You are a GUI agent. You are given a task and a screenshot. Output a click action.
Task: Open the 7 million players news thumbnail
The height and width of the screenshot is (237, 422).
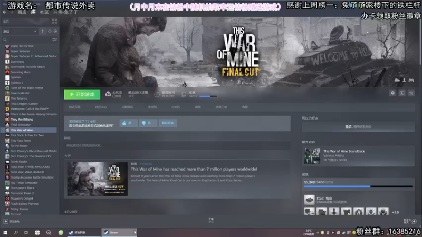[98, 179]
